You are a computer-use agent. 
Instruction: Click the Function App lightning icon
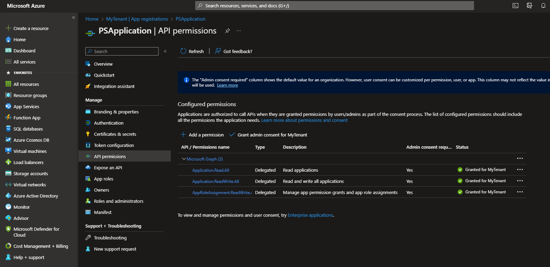click(8, 118)
